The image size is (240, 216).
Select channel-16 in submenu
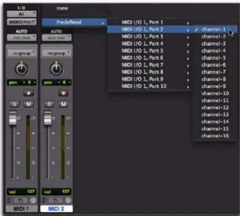point(215,136)
